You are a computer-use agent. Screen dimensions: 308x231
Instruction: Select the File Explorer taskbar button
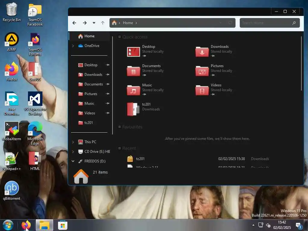pyautogui.click(x=45, y=225)
